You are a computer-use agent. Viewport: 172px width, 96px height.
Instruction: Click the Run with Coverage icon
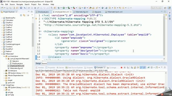tap(69, 8)
